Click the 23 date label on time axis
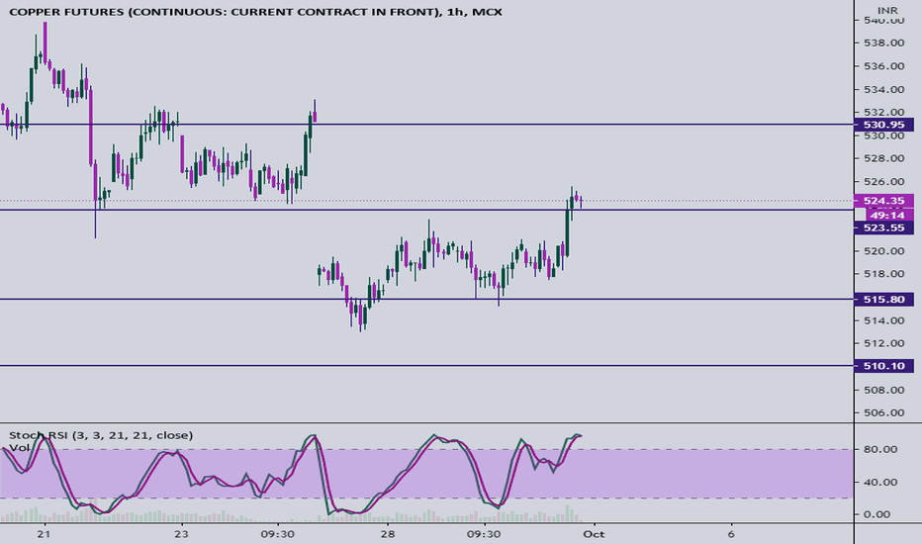 coord(182,534)
